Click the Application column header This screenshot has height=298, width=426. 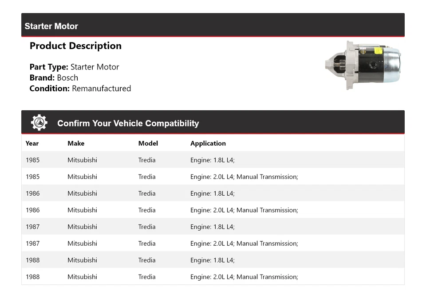tap(208, 143)
